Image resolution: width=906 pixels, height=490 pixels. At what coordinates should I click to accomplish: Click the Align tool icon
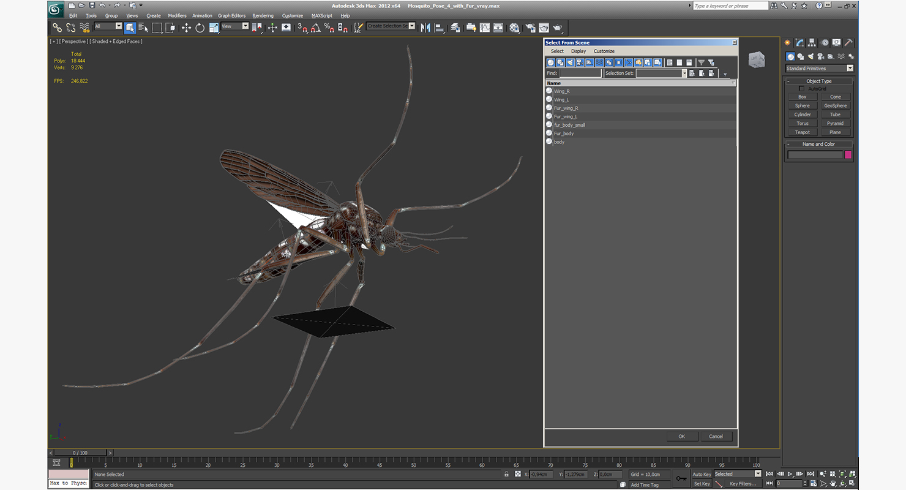tap(440, 27)
